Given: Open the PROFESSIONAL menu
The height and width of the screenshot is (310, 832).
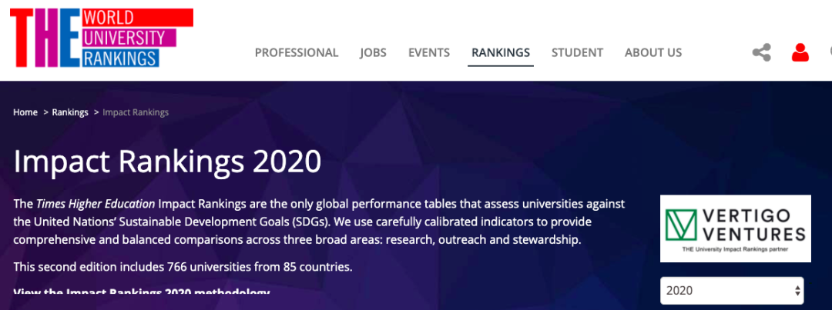Looking at the screenshot, I should coord(297,53).
